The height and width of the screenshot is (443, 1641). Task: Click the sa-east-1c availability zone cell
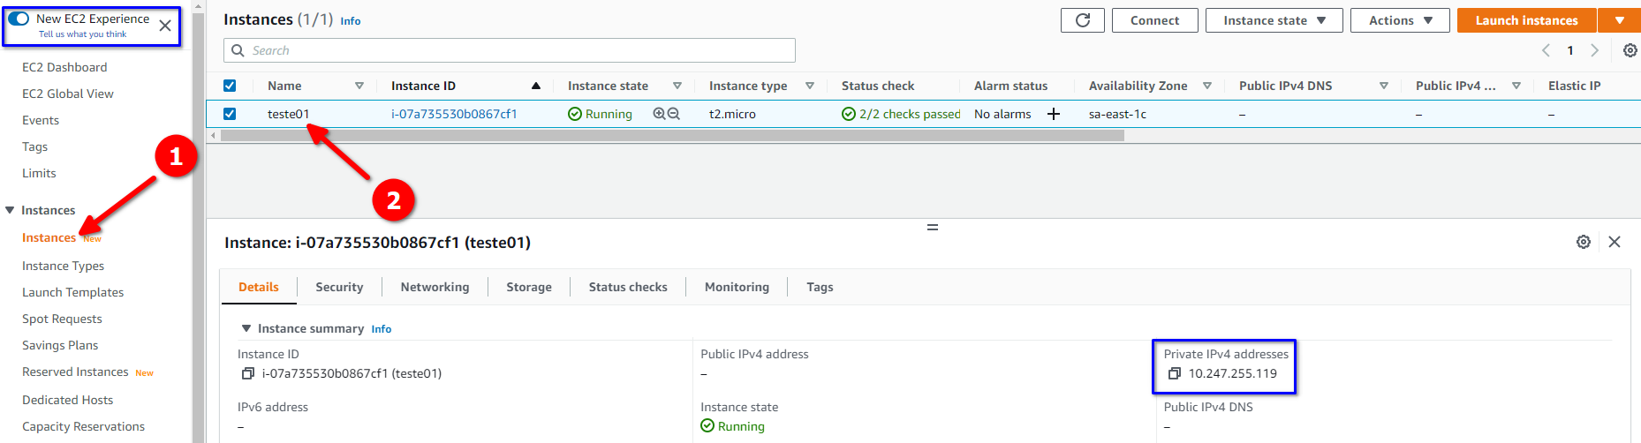point(1117,114)
